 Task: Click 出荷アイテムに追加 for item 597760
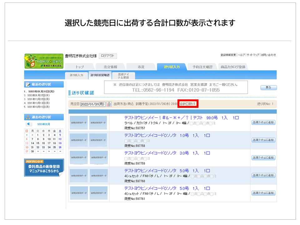tap(263, 175)
